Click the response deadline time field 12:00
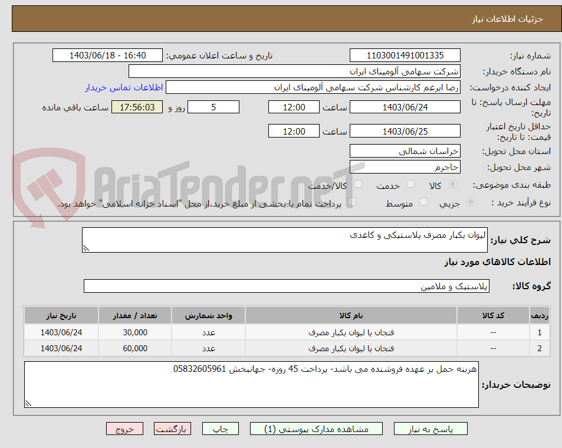This screenshot has height=448, width=562. tap(294, 107)
